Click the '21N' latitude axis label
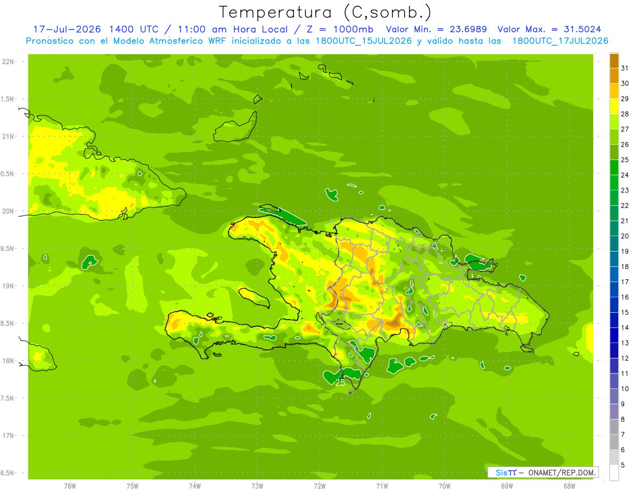This screenshot has width=639, height=493. point(8,136)
